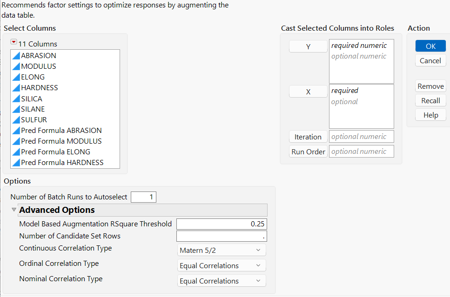Image resolution: width=450 pixels, height=297 pixels.
Task: Click the Recall button
Action: click(430, 100)
